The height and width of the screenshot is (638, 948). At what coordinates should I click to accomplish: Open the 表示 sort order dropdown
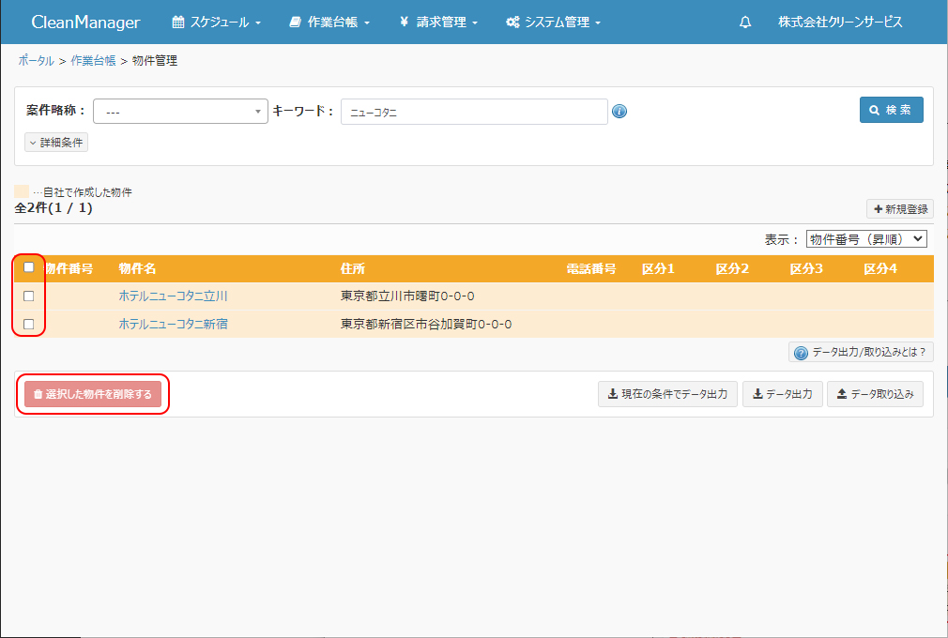tap(865, 239)
